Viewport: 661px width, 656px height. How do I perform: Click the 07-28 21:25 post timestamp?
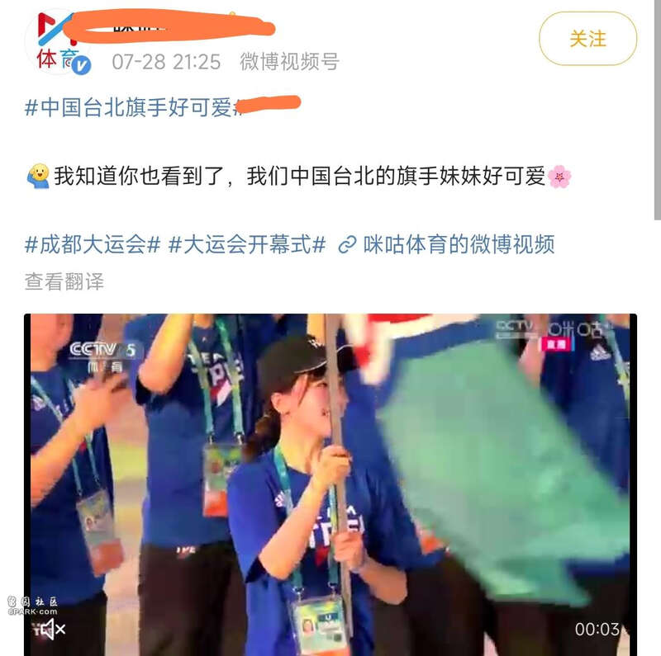[x=166, y=62]
